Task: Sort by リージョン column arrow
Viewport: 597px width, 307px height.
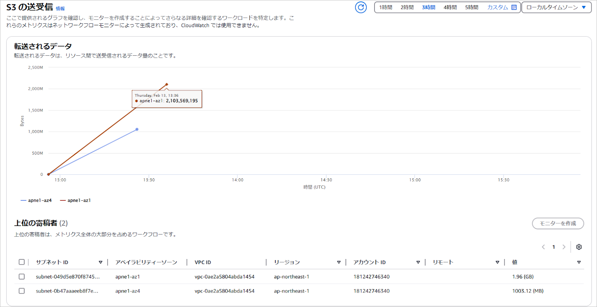Action: click(338, 262)
